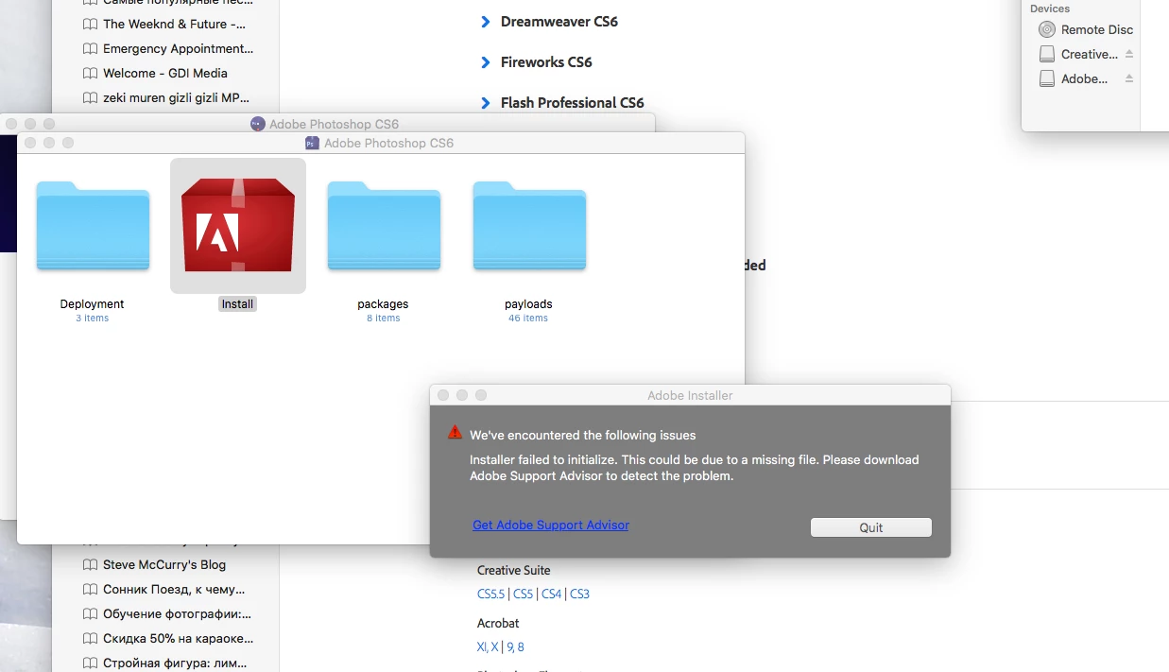The image size is (1169, 672).
Task: Click the packages folder name label
Action: click(x=384, y=304)
